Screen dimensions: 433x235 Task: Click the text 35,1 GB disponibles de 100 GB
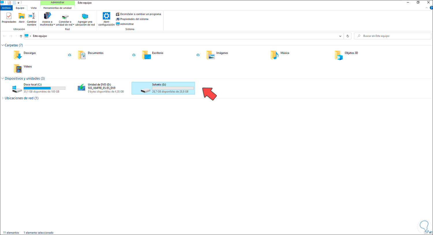[41, 92]
